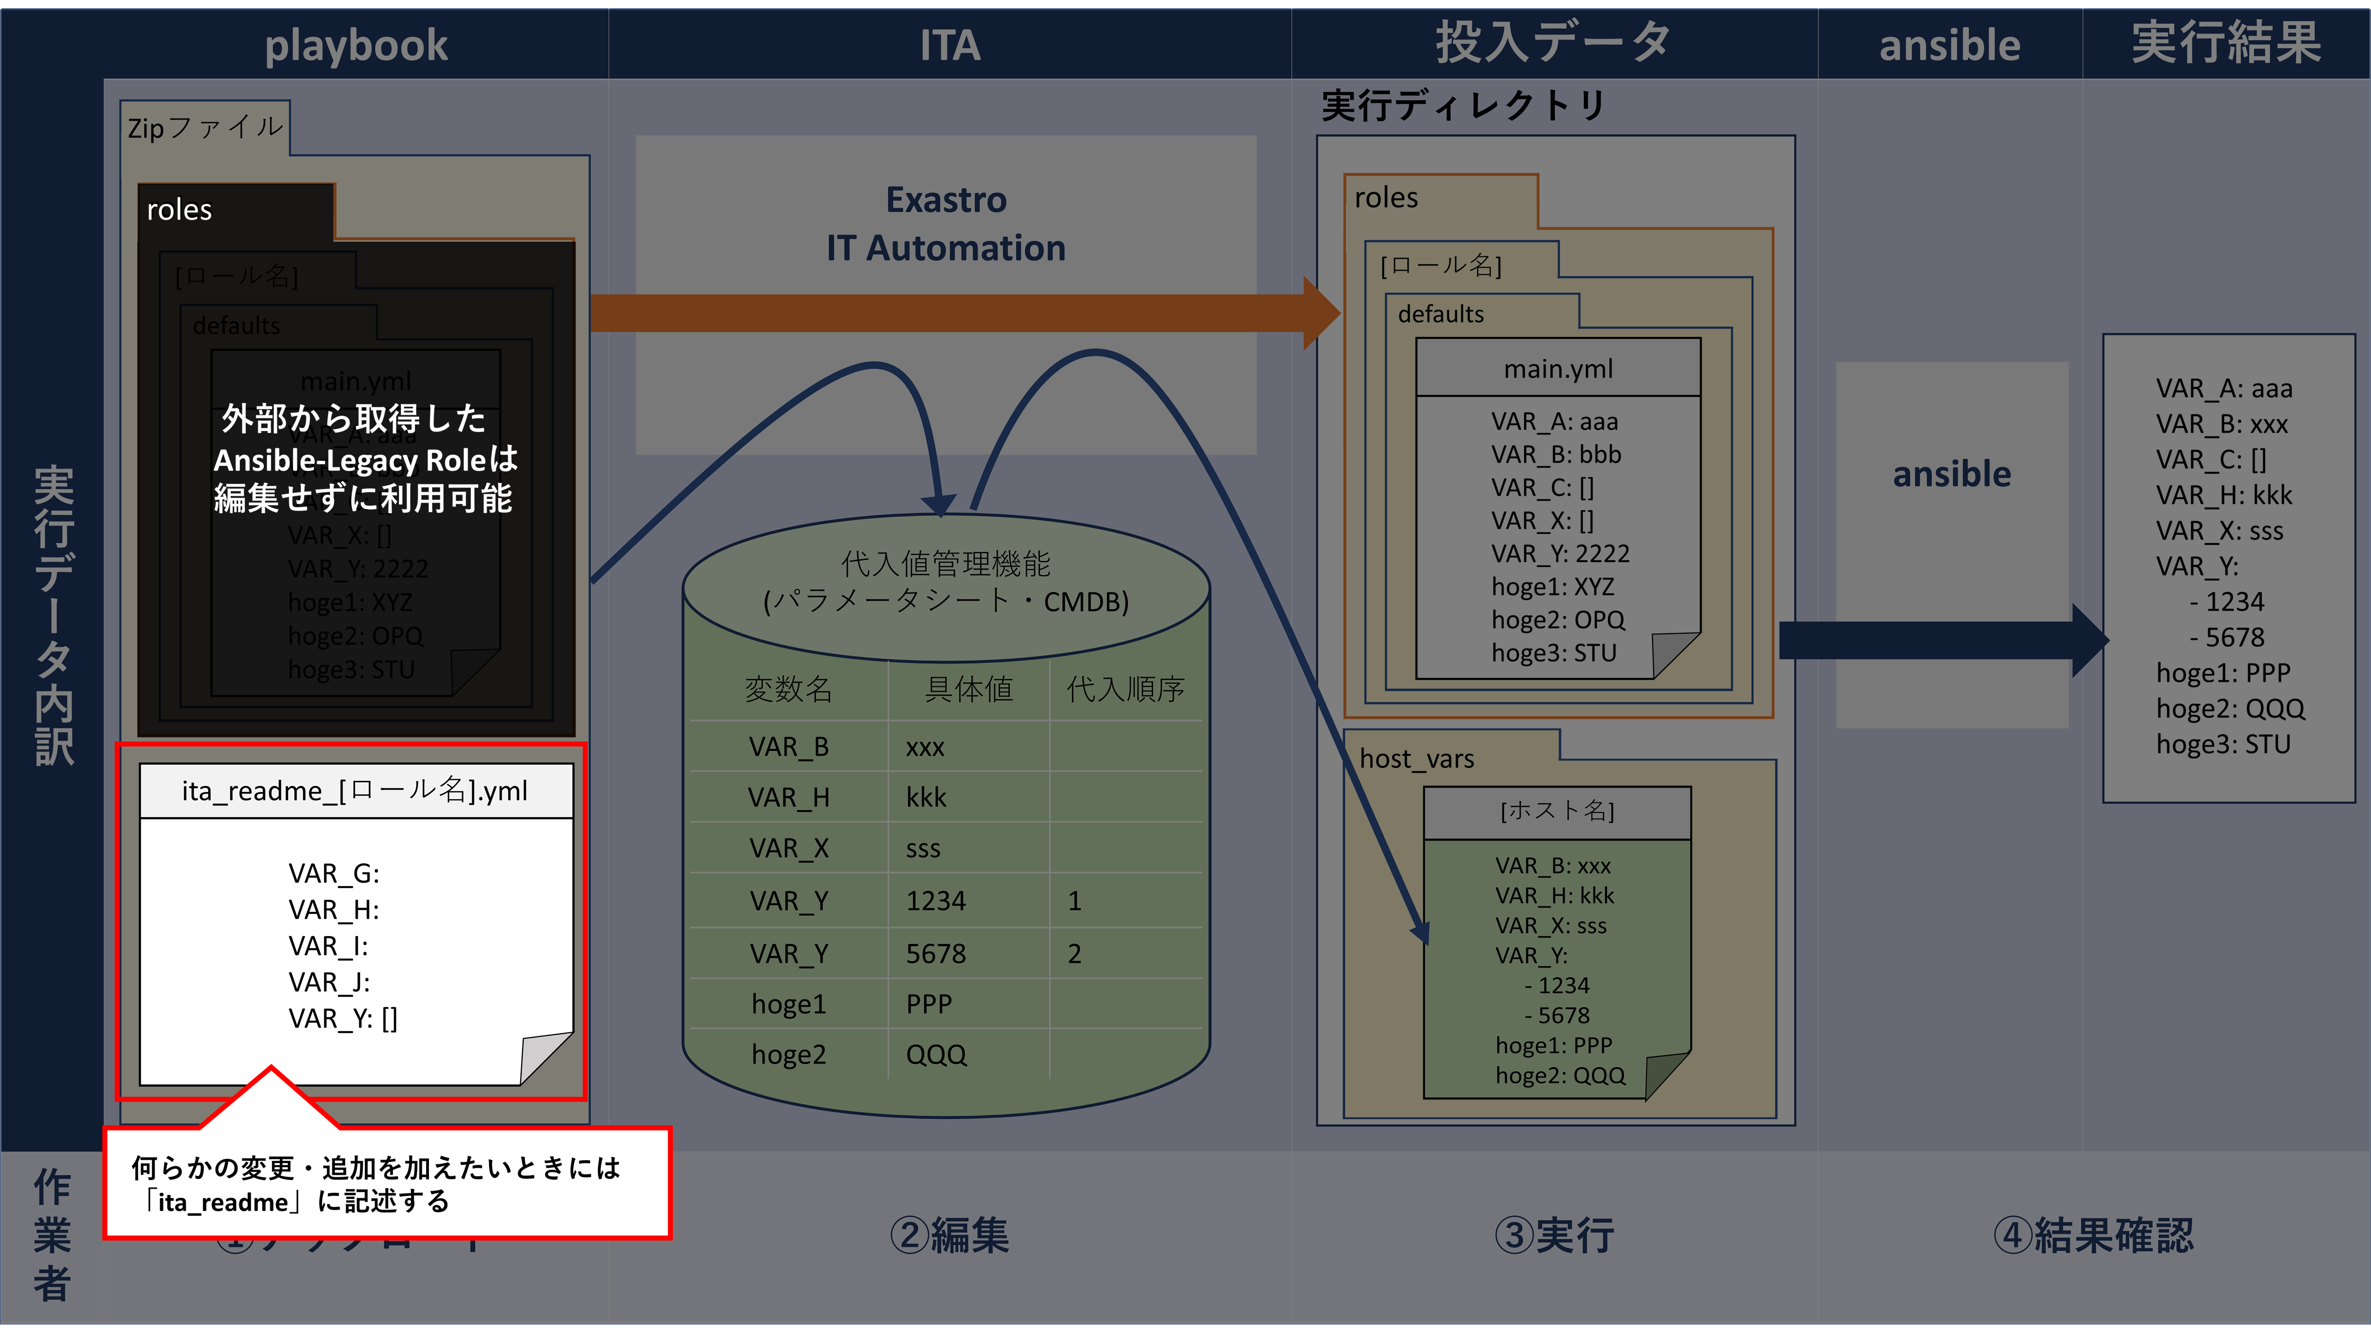Select the "kkk" value cell in table

pyautogui.click(x=926, y=797)
